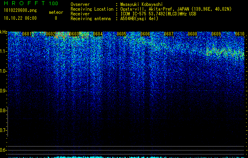The height and width of the screenshot is (158, 248).
Task: Click the 0608 time marker
Action: point(192,34)
